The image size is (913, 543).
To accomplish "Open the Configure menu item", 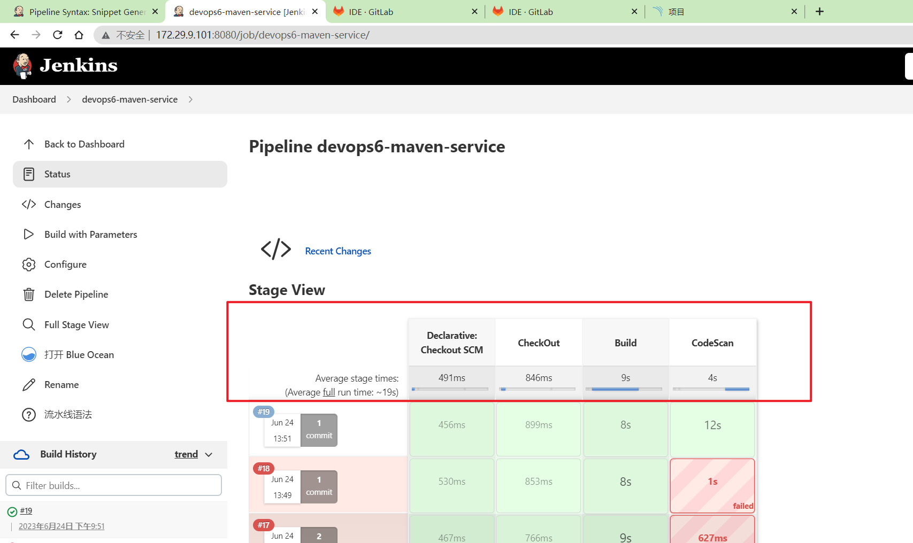I will 120,265.
